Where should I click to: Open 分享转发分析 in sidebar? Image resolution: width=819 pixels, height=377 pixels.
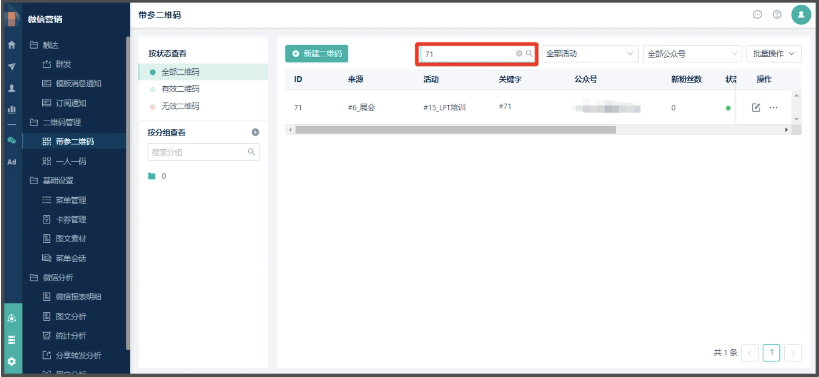point(72,355)
